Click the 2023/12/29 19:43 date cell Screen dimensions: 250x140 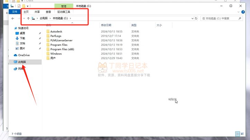coord(112,58)
